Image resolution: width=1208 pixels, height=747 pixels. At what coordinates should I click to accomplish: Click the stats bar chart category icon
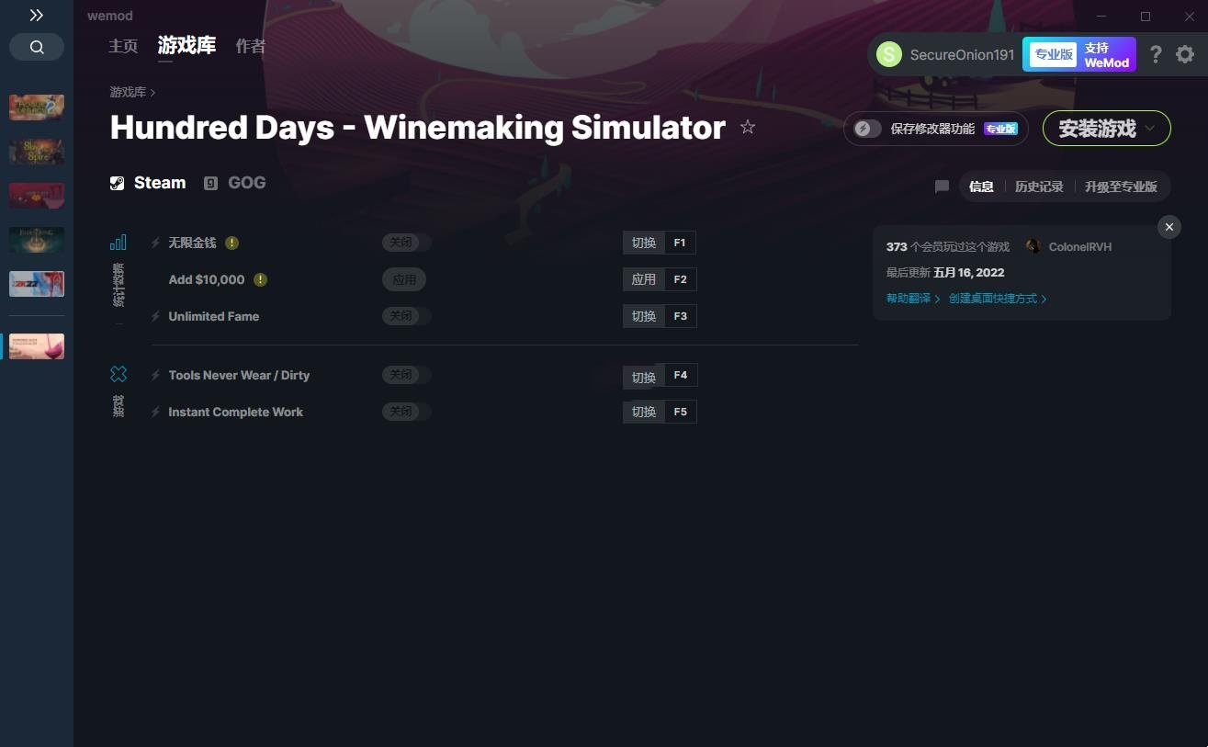tap(119, 243)
